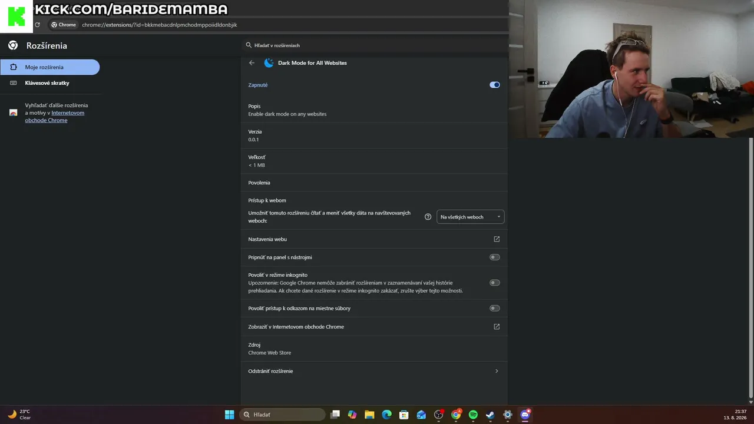Toggle access to local file links switch
The image size is (754, 424).
coord(495,308)
